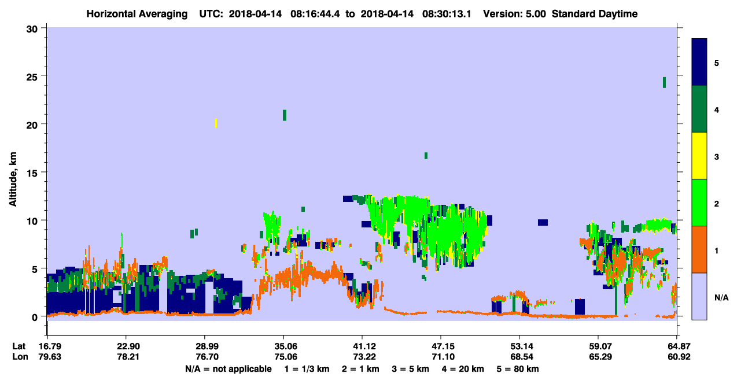Viewport: 752px width, 385px height.
Task: Click the isolated green feature near 25 km altitude
Action: [x=664, y=82]
